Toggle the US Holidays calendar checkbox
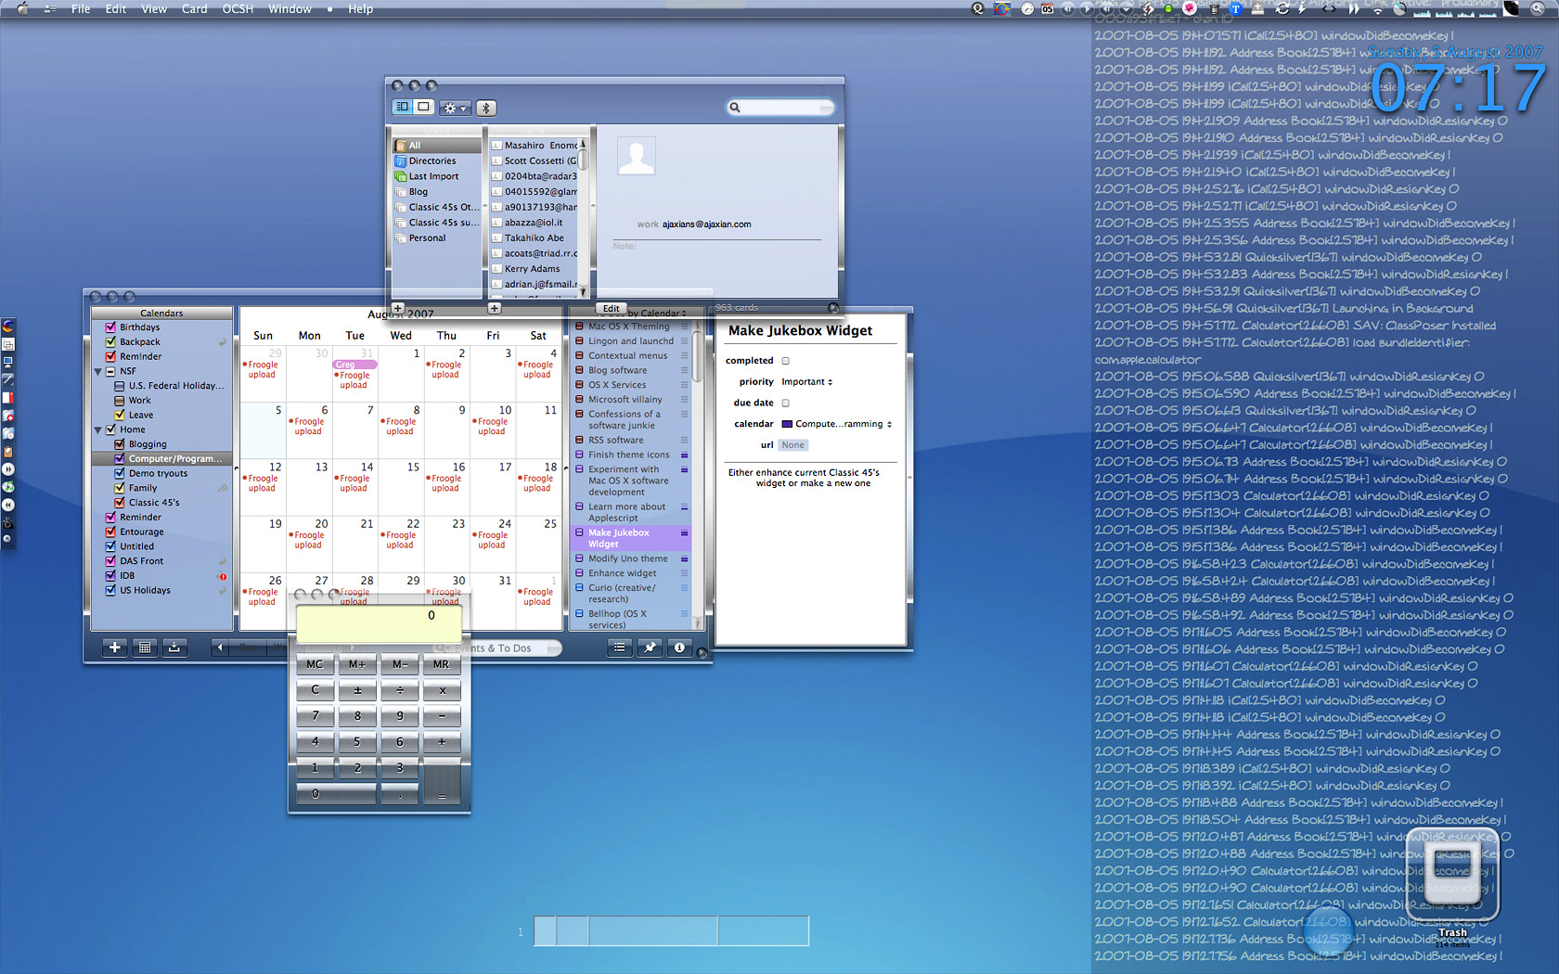This screenshot has width=1559, height=974. point(110,590)
